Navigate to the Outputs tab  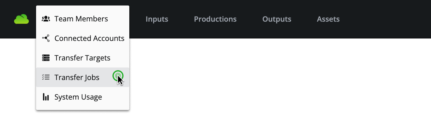click(x=277, y=19)
